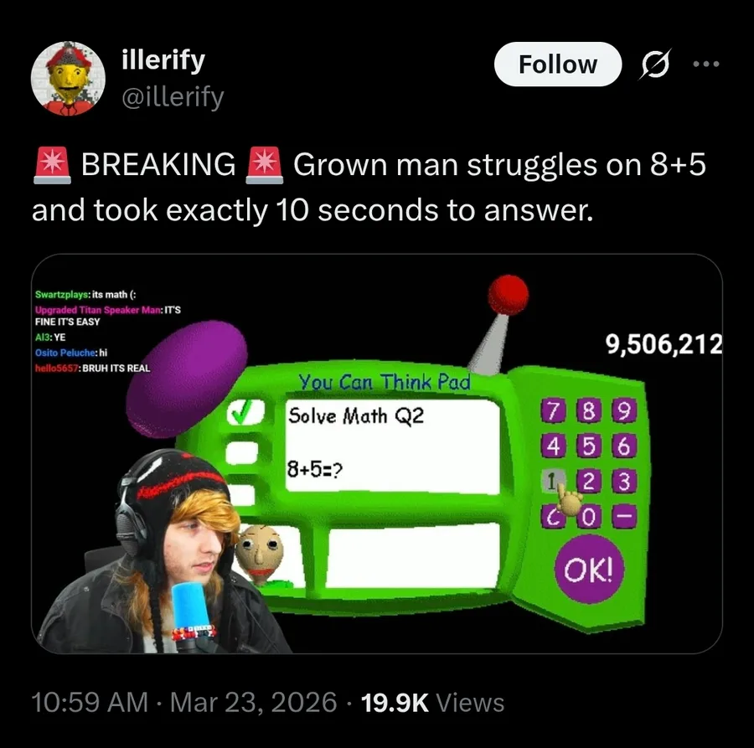
Task: Open the embedded stream image thumbnail
Action: pos(377,454)
